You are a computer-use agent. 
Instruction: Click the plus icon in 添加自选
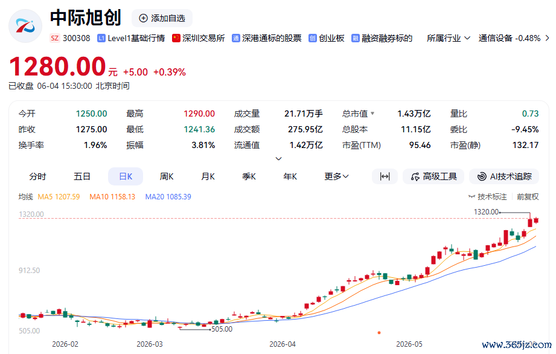coord(143,19)
